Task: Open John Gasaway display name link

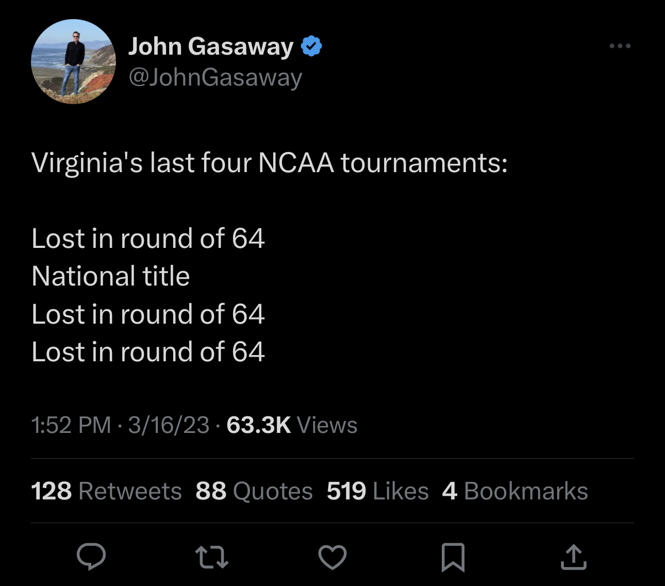Action: 210,46
